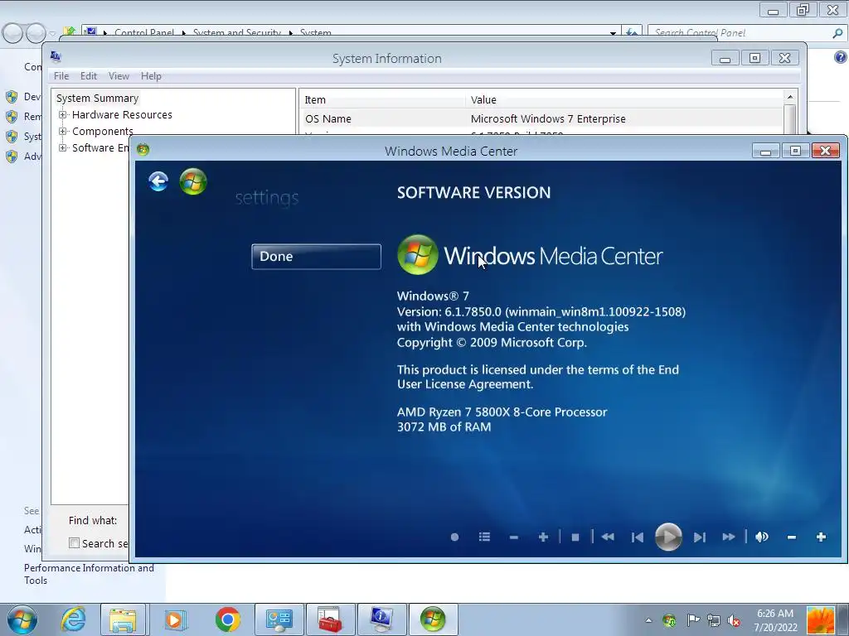
Task: Open Performance Information and Tools link
Action: [x=89, y=574]
